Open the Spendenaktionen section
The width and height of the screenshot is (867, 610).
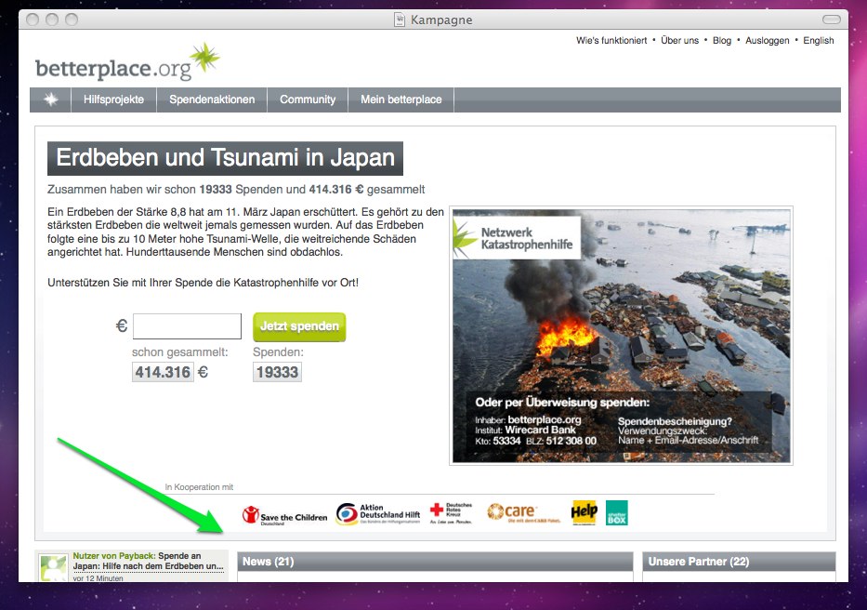click(x=211, y=99)
